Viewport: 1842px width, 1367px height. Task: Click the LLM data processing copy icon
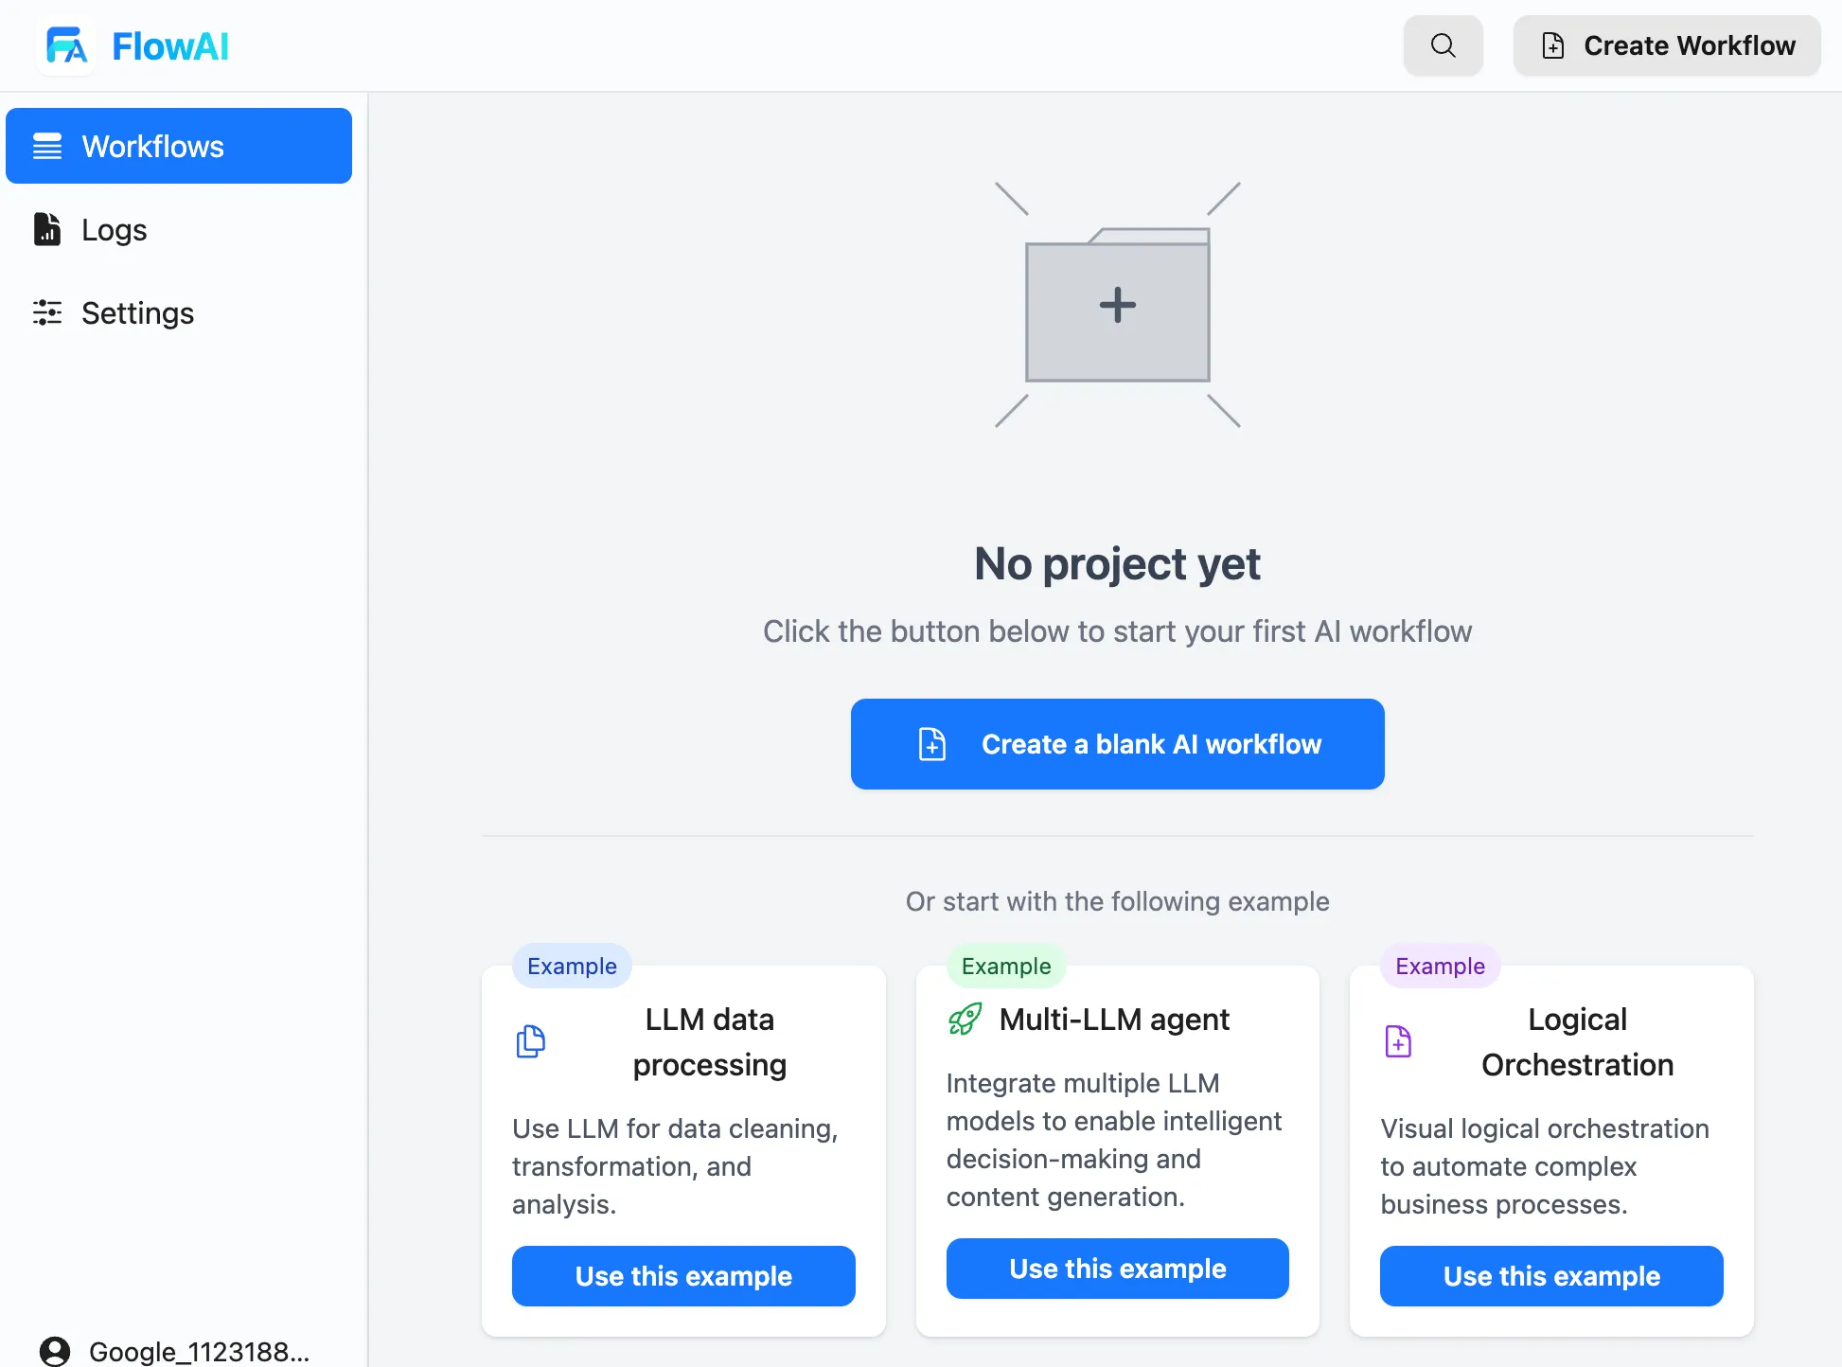point(531,1041)
